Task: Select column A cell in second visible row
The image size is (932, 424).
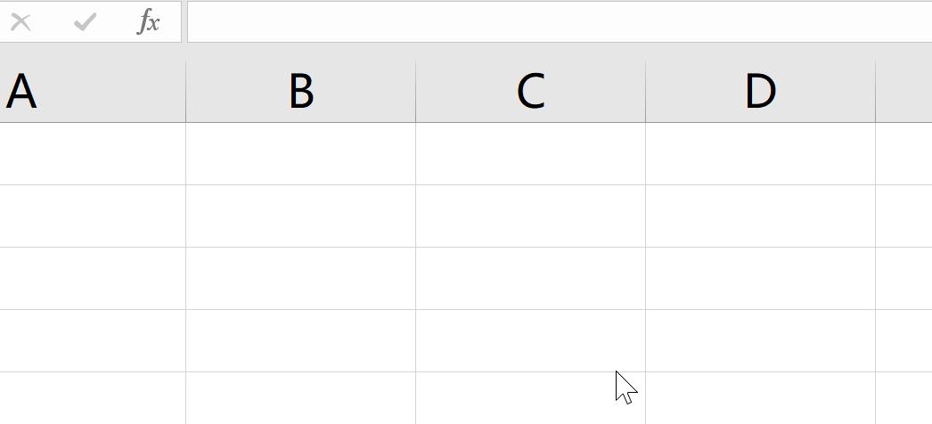Action: click(x=93, y=216)
